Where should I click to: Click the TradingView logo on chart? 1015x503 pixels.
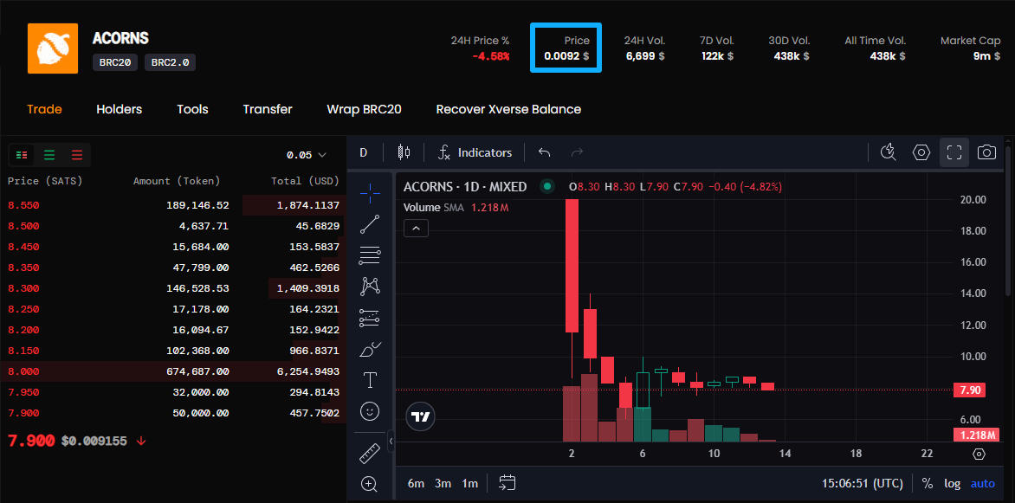421,417
